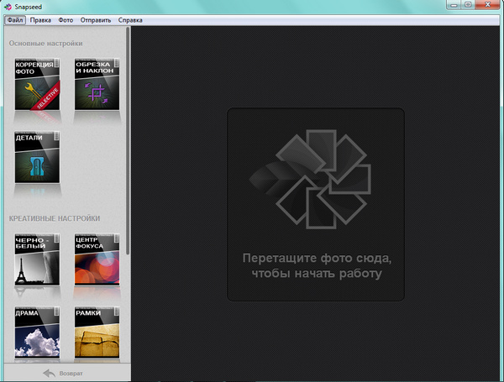Open the Детали sharpening tool
The width and height of the screenshot is (504, 382).
[x=37, y=156]
